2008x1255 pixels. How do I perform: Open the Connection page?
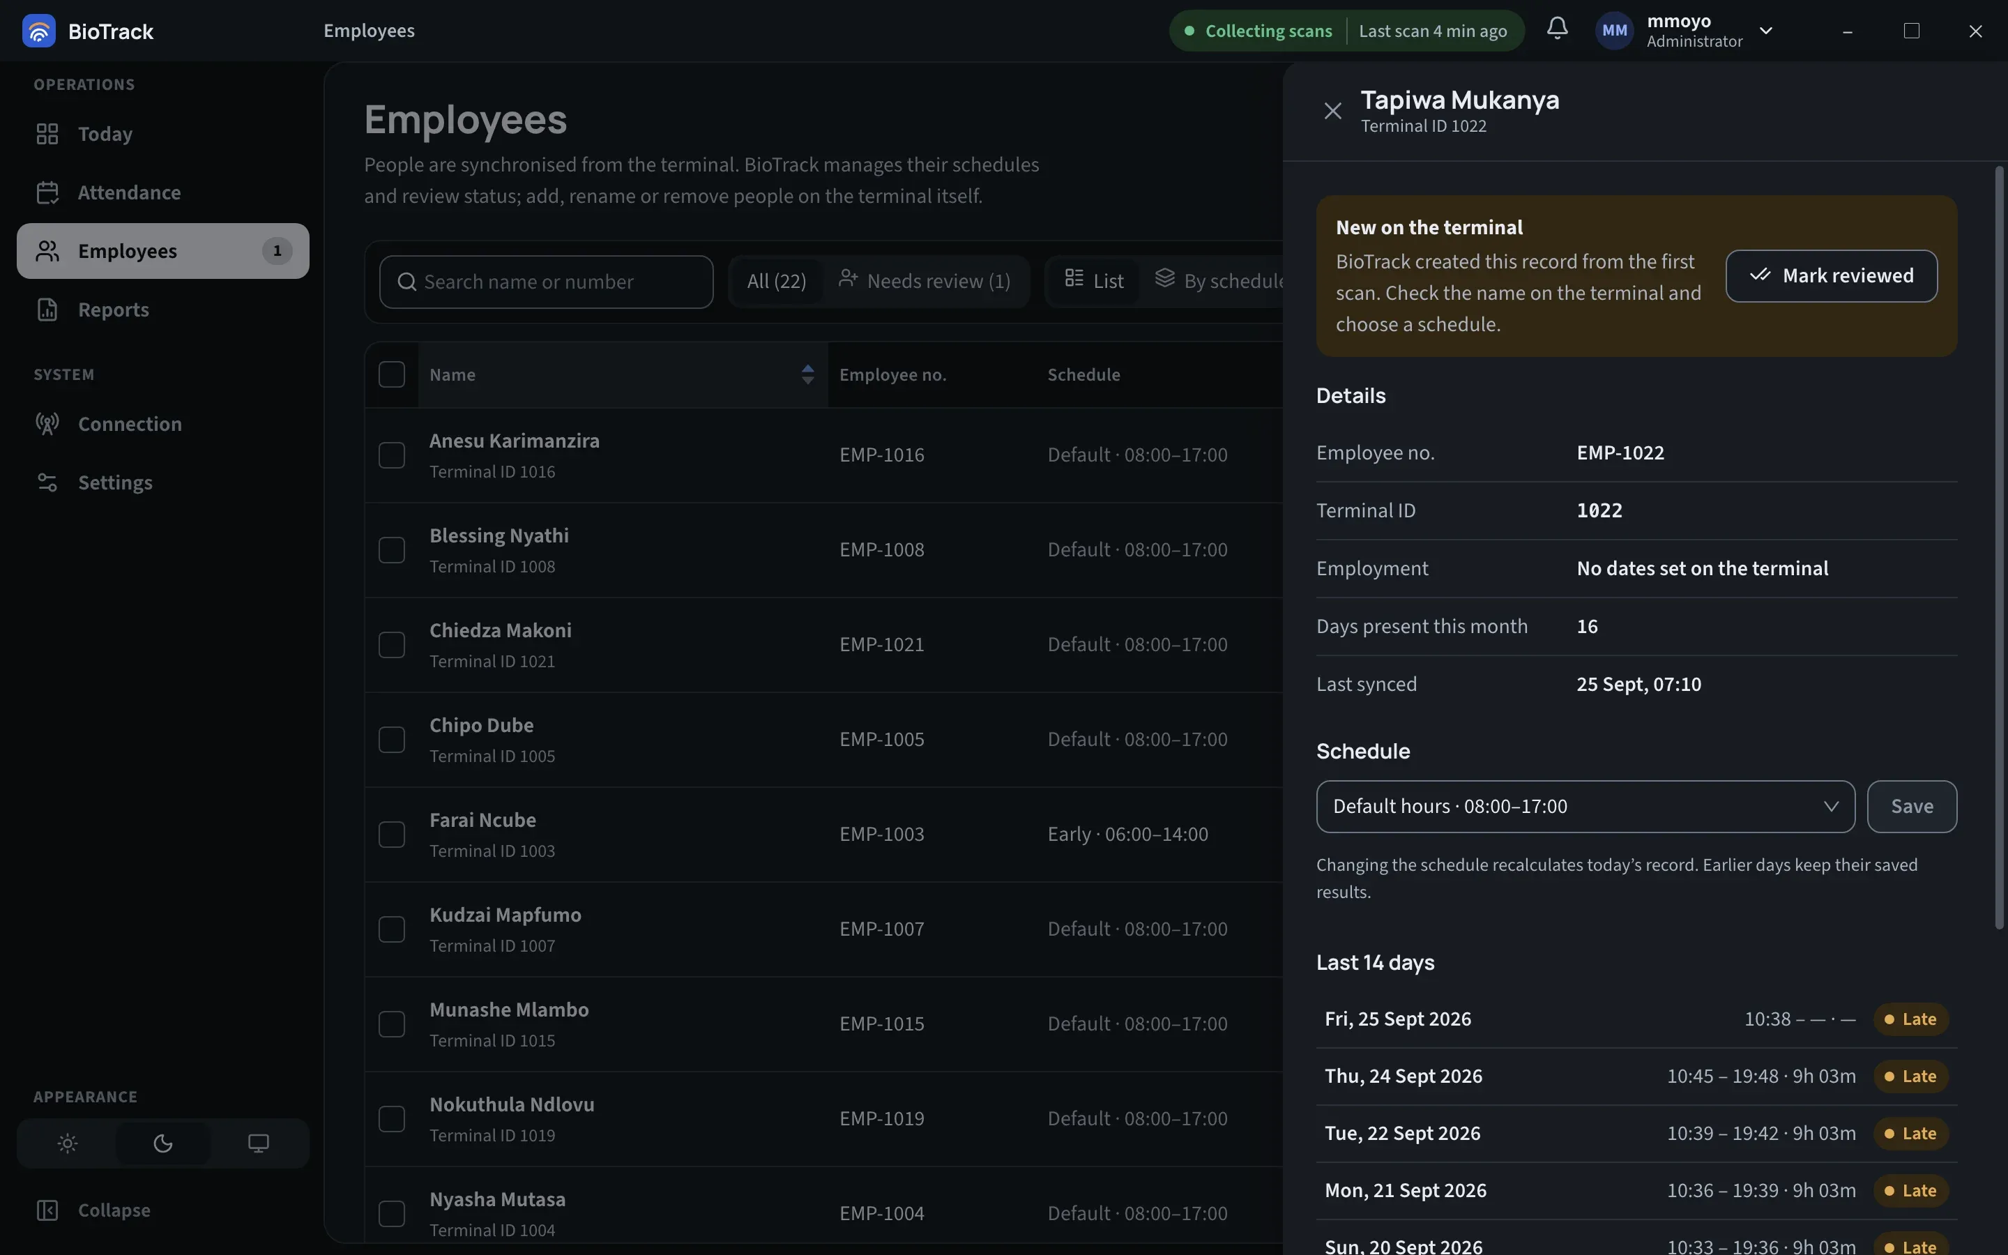(162, 424)
